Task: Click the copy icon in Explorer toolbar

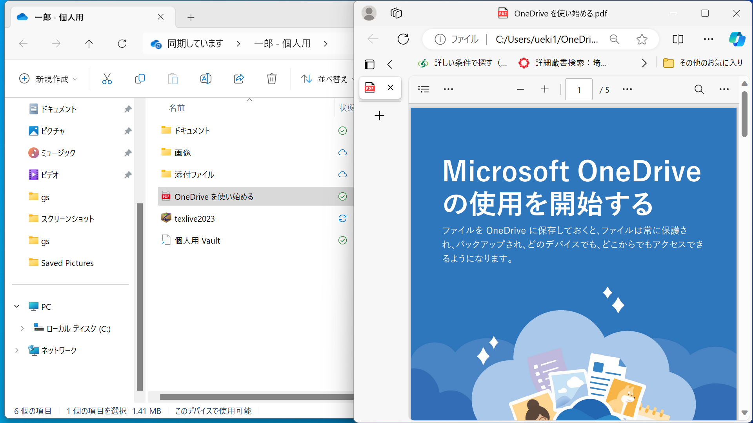Action: click(x=140, y=78)
